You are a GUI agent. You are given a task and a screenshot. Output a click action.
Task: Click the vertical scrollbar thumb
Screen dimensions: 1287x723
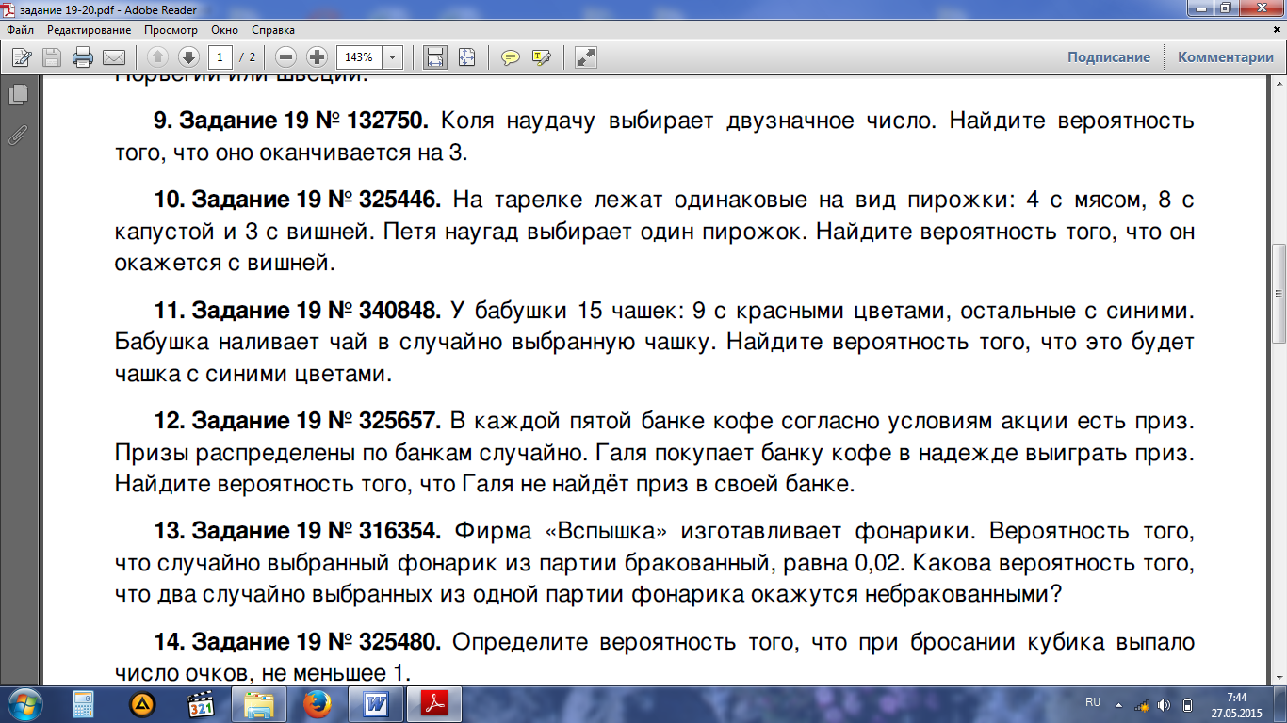click(x=1279, y=293)
